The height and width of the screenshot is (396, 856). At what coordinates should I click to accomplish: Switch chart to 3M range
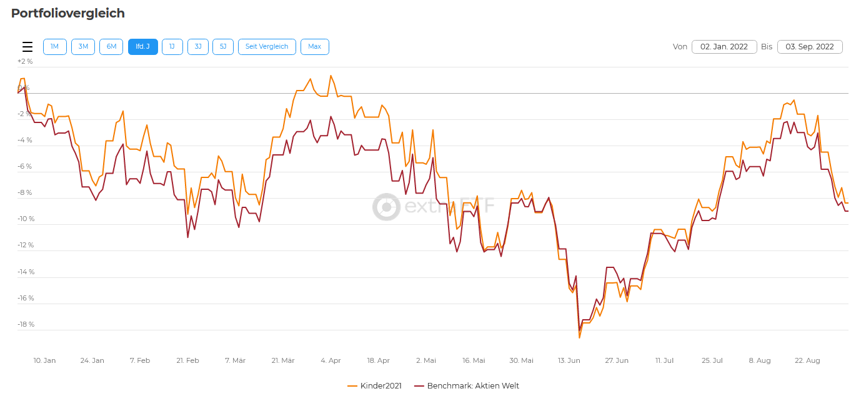pos(83,47)
